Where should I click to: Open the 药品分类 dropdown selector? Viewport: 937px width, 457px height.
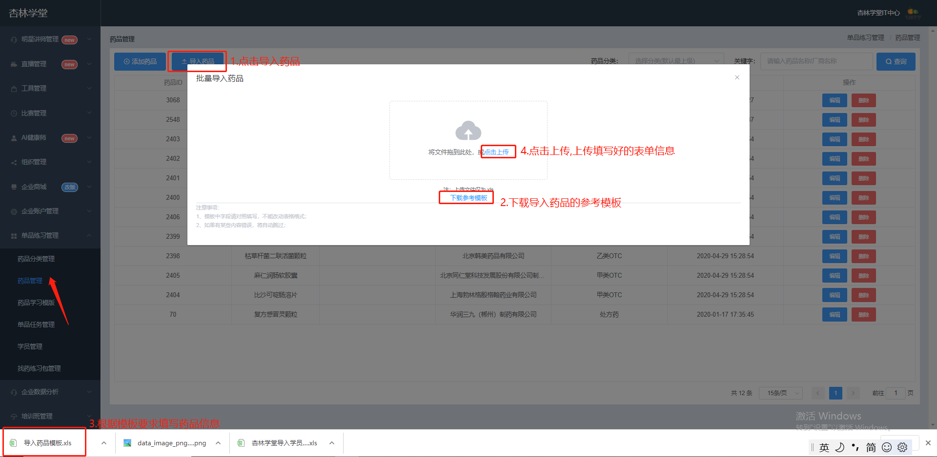[676, 61]
